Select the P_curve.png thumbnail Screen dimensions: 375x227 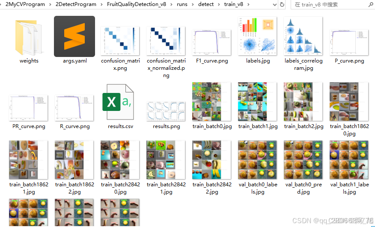349,42
